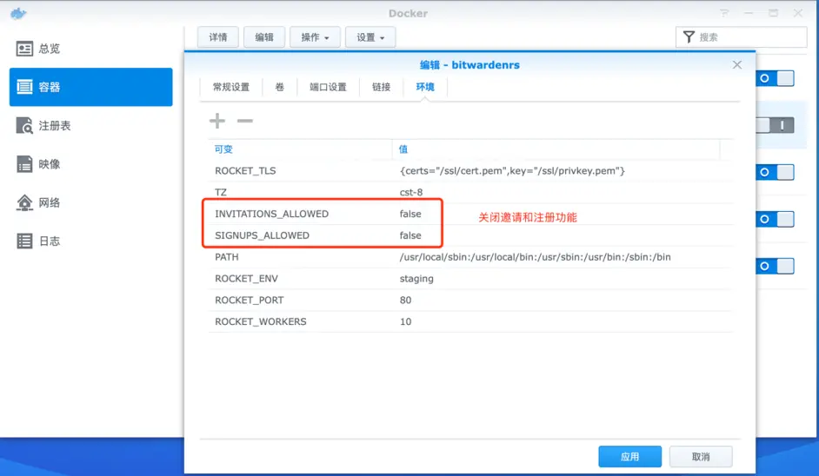The image size is (819, 476).
Task: Toggle the third container power switch
Action: pos(776,172)
